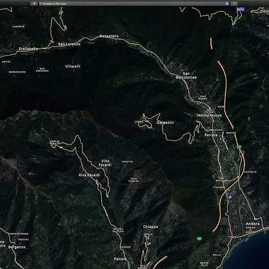
Task: Click the Garassini place label
Action: [165, 123]
